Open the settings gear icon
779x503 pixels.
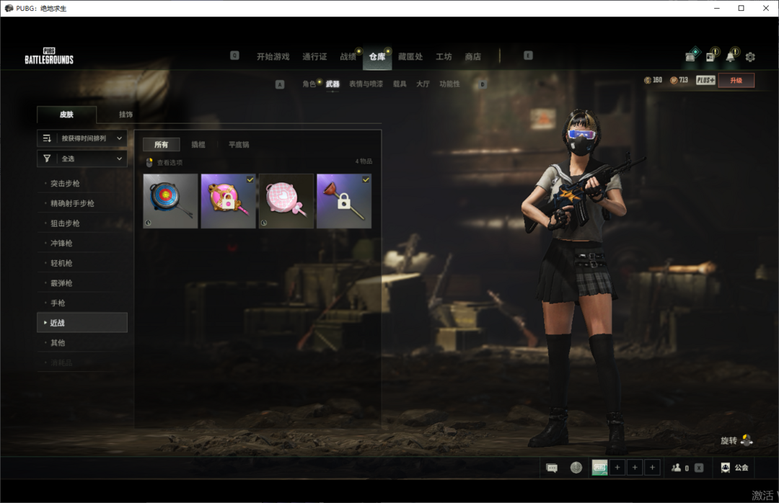(750, 57)
